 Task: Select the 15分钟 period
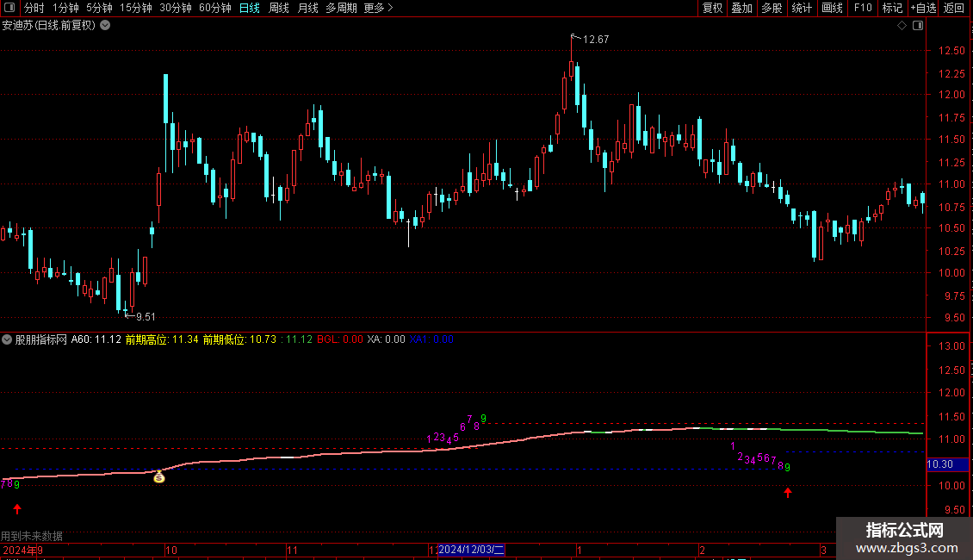click(136, 8)
